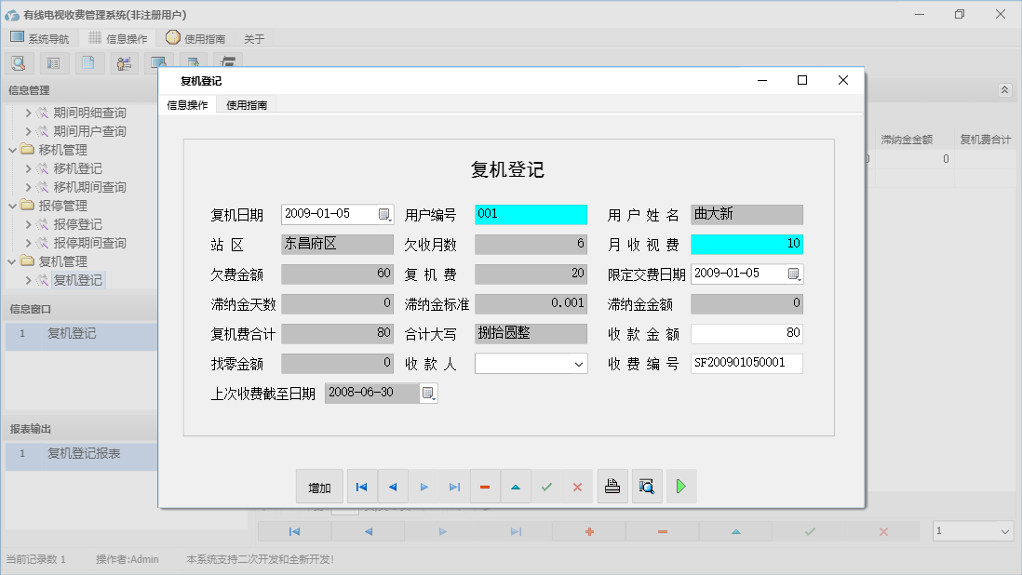Confirm changes with the green check icon

coord(546,486)
